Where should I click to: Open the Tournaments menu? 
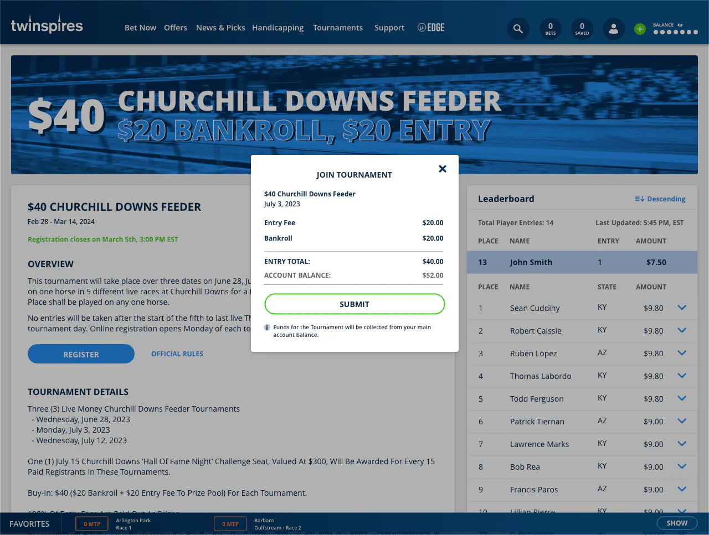(x=338, y=28)
